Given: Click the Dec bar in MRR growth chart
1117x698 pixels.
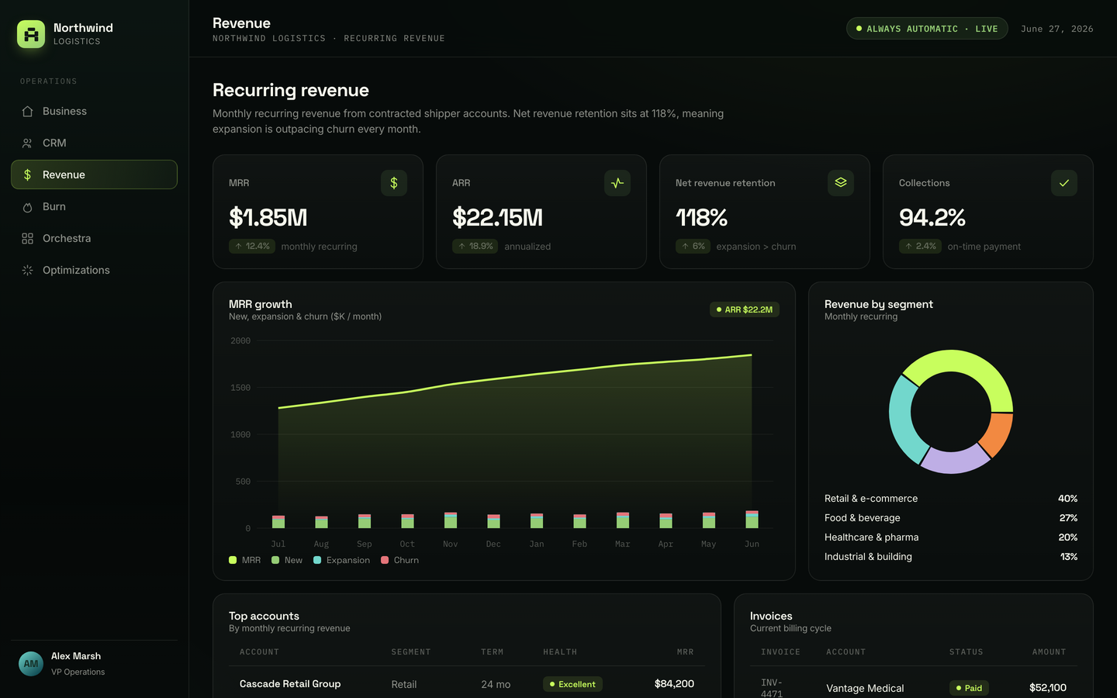Looking at the screenshot, I should click(x=493, y=521).
